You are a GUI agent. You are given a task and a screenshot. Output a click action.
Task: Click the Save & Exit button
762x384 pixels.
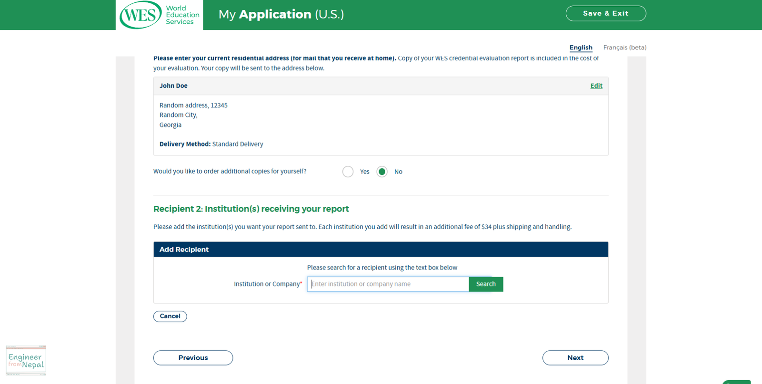click(x=605, y=13)
